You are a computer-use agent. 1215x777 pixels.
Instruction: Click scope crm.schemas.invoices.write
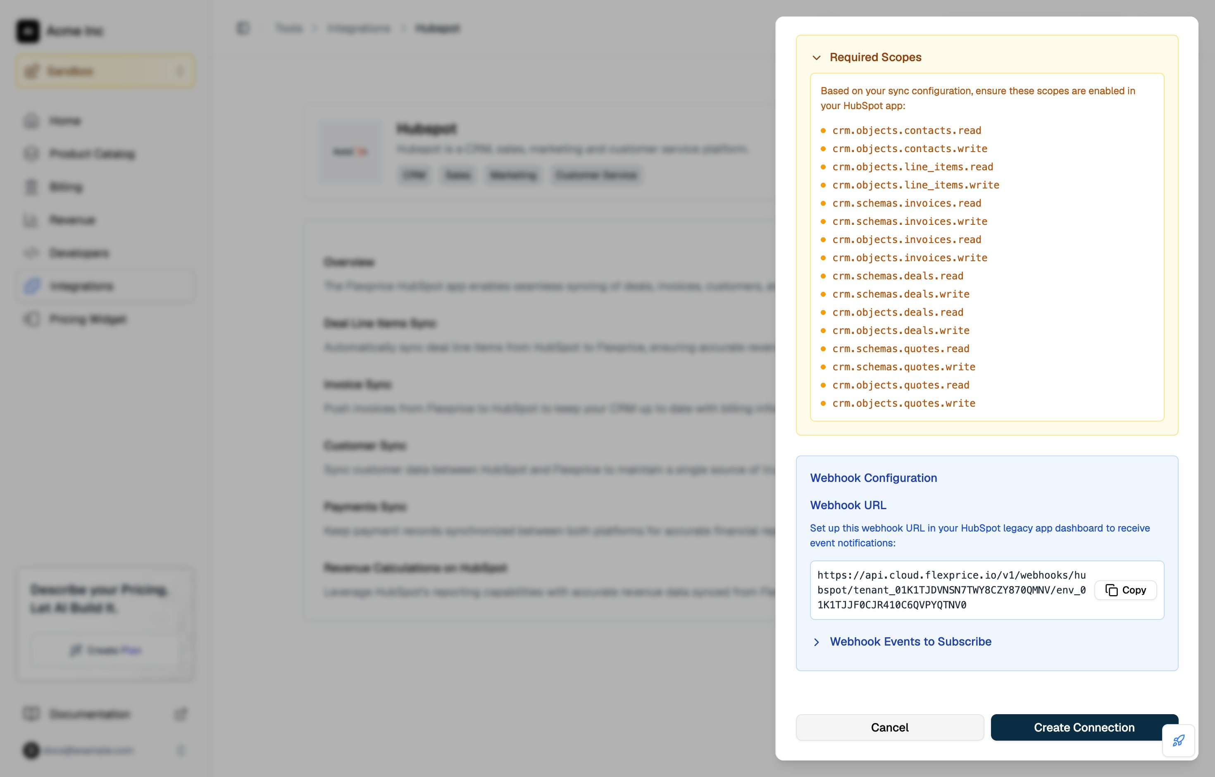(909, 222)
